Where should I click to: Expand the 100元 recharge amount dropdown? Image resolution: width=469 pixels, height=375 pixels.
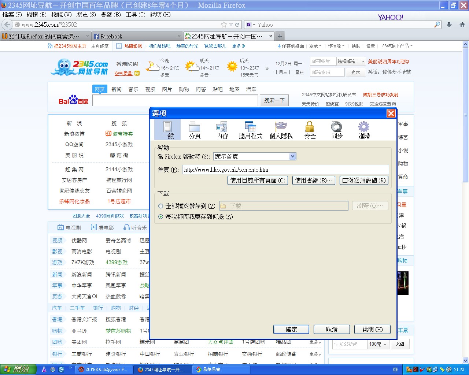(x=378, y=344)
